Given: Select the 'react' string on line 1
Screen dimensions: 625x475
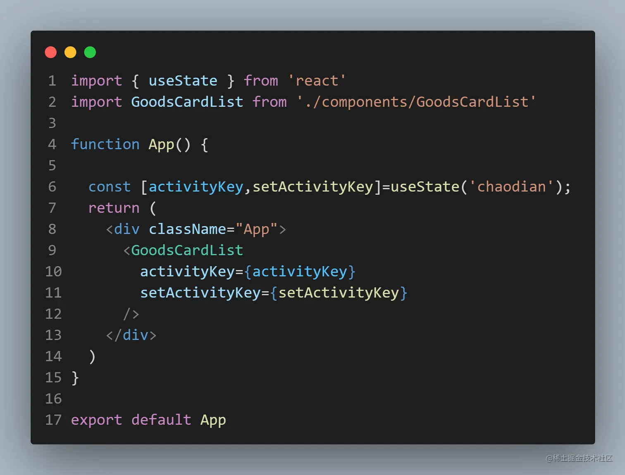Looking at the screenshot, I should coord(317,80).
